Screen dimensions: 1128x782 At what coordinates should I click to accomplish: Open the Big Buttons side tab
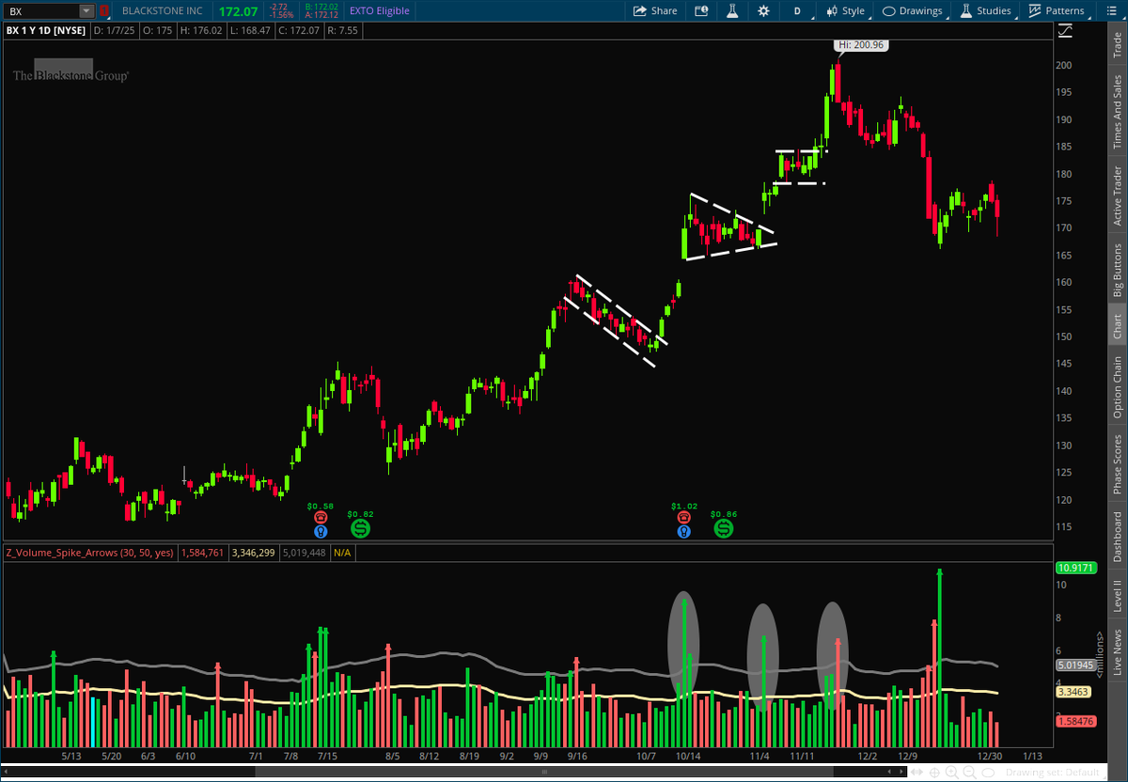click(x=1117, y=271)
